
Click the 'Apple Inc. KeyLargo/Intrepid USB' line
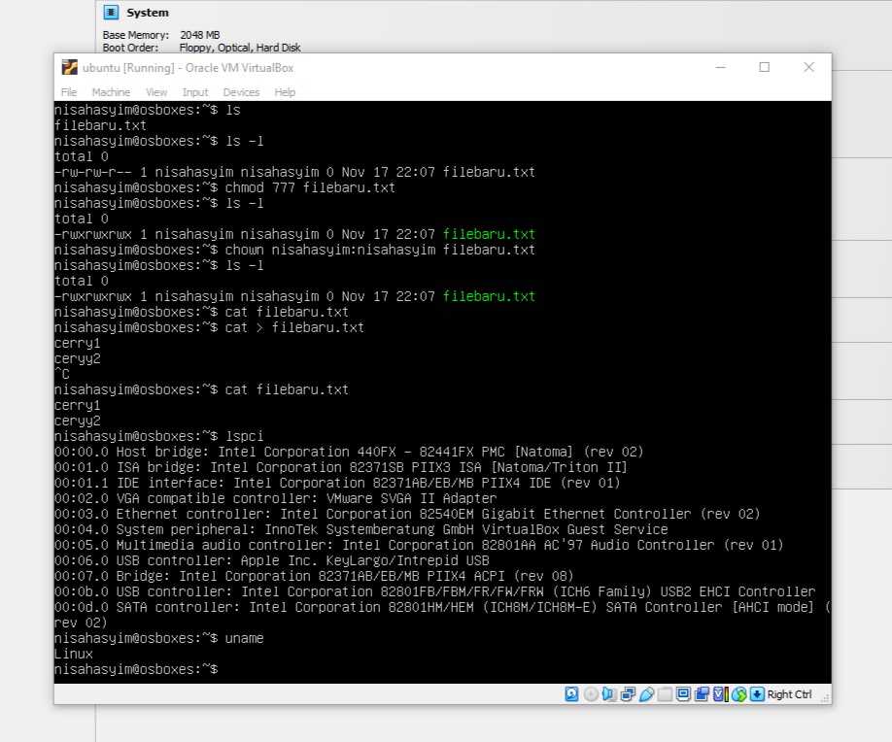[271, 560]
